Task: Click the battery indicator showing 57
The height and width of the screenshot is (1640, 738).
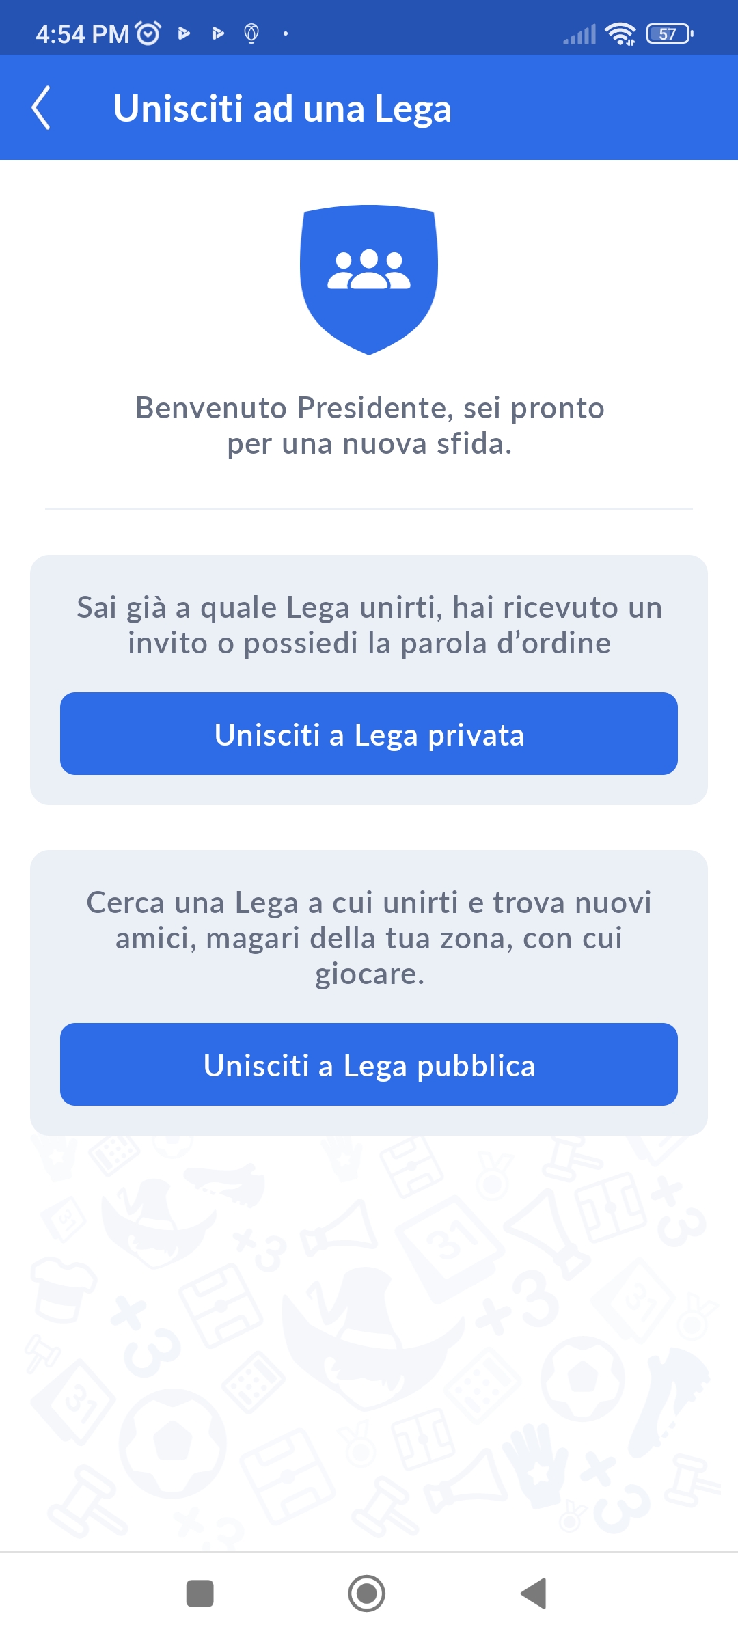Action: (x=670, y=33)
